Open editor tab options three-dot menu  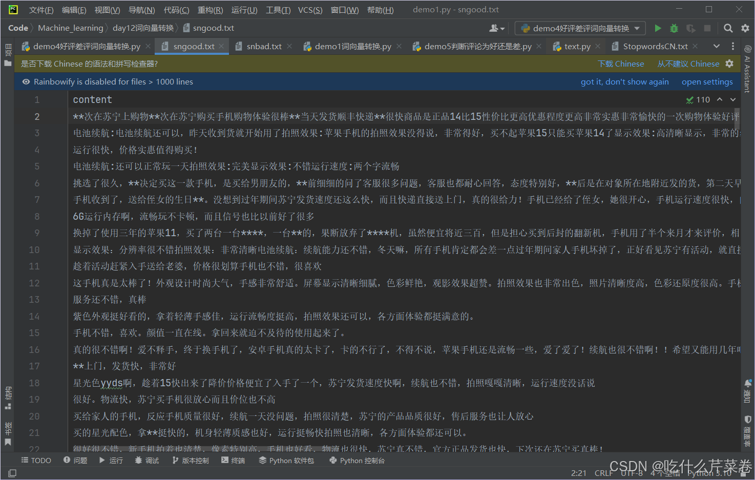(733, 46)
